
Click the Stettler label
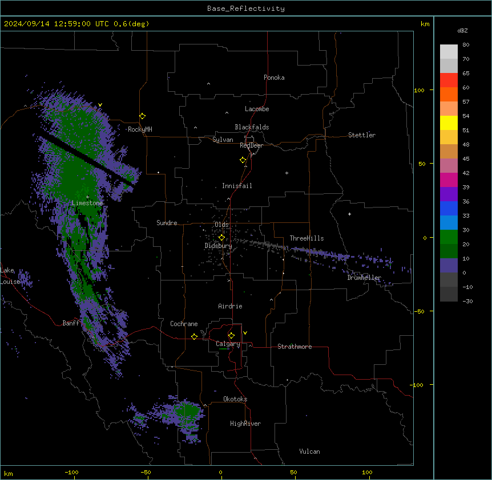[x=361, y=135]
